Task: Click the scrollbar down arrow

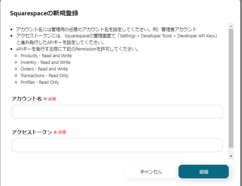Action: [x=231, y=156]
